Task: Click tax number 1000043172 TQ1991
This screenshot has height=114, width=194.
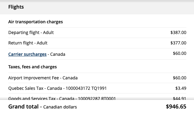Action: tap(86, 88)
